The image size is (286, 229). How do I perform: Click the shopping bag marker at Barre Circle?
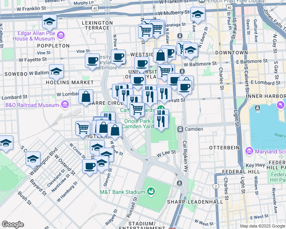coord(86,97)
